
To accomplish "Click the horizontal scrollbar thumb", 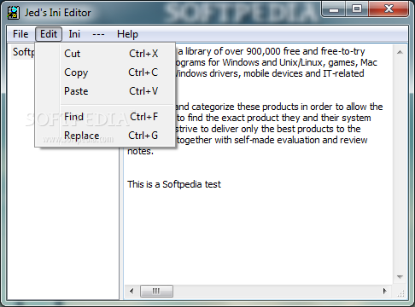I will click(156, 291).
